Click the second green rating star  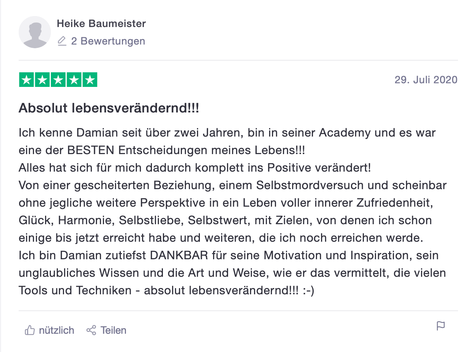pos(42,80)
